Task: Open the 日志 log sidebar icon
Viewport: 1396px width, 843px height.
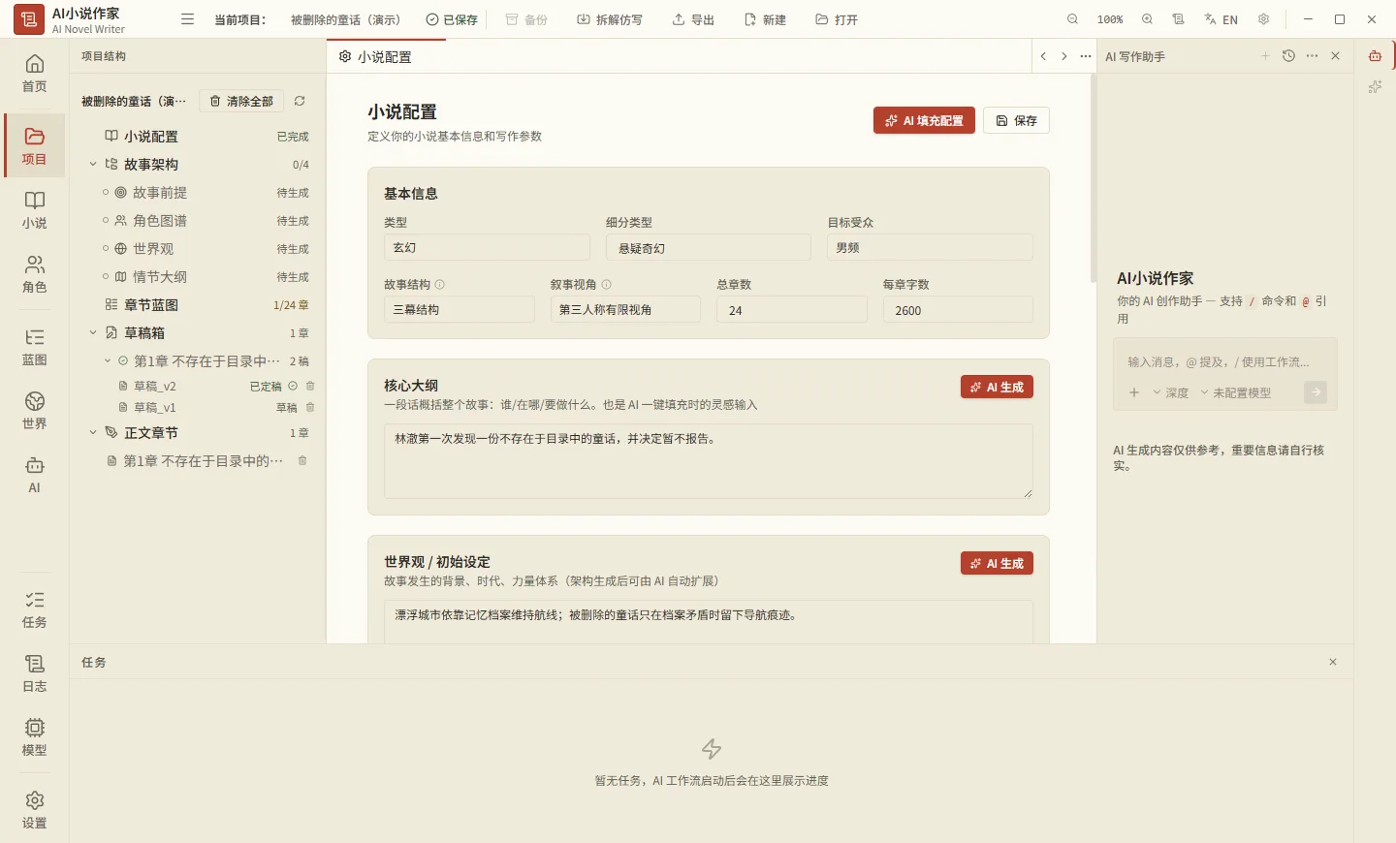Action: 34,672
